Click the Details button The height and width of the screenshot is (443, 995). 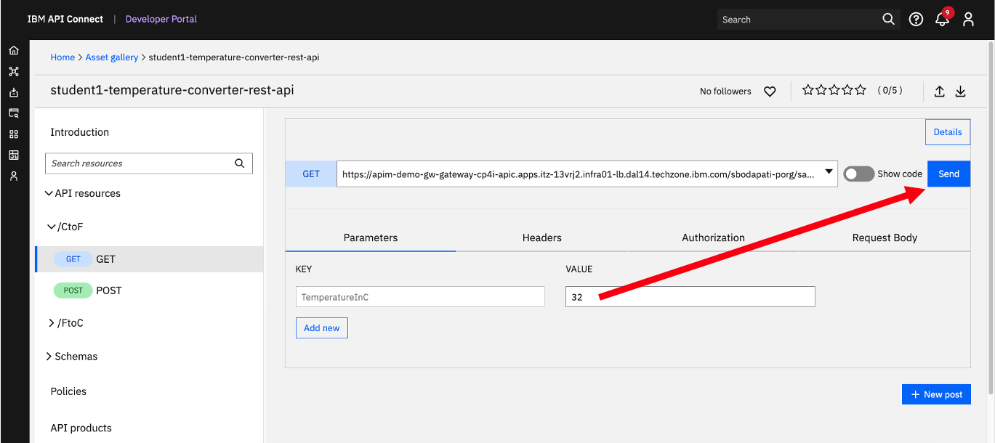948,132
